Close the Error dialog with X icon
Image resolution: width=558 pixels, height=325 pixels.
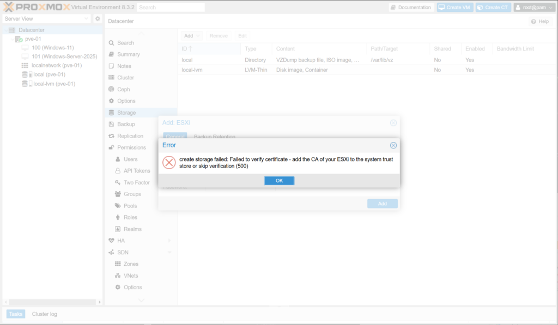point(393,146)
